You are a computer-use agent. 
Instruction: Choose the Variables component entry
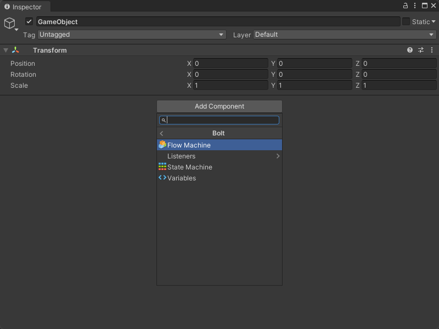181,178
